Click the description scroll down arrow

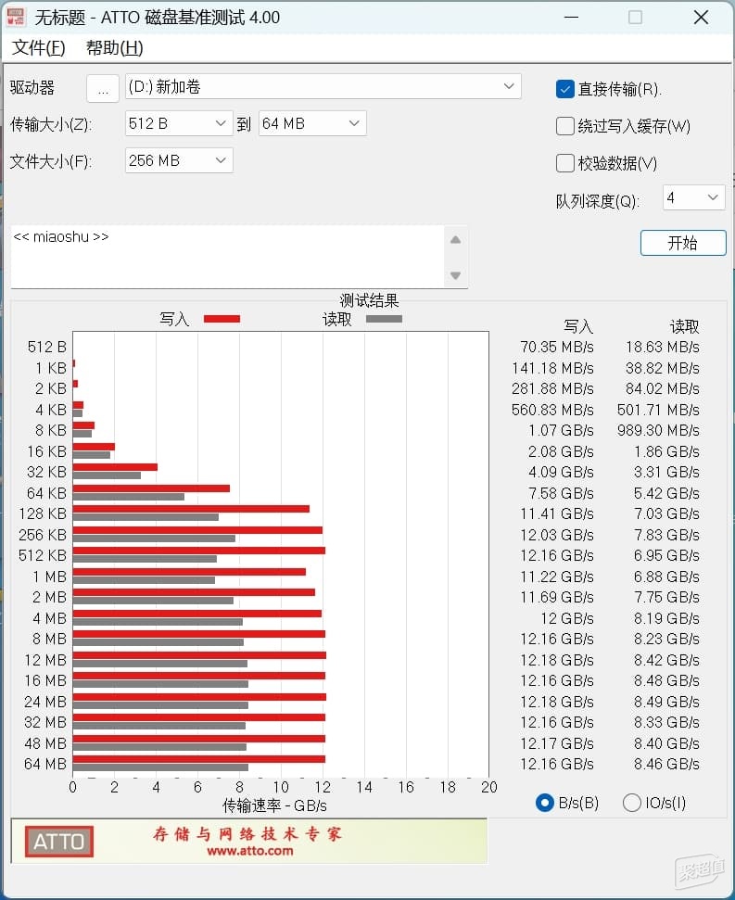point(456,275)
